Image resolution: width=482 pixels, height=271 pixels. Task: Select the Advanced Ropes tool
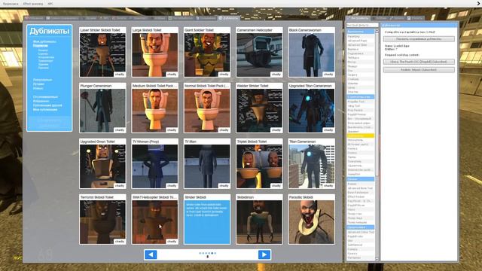pos(360,41)
